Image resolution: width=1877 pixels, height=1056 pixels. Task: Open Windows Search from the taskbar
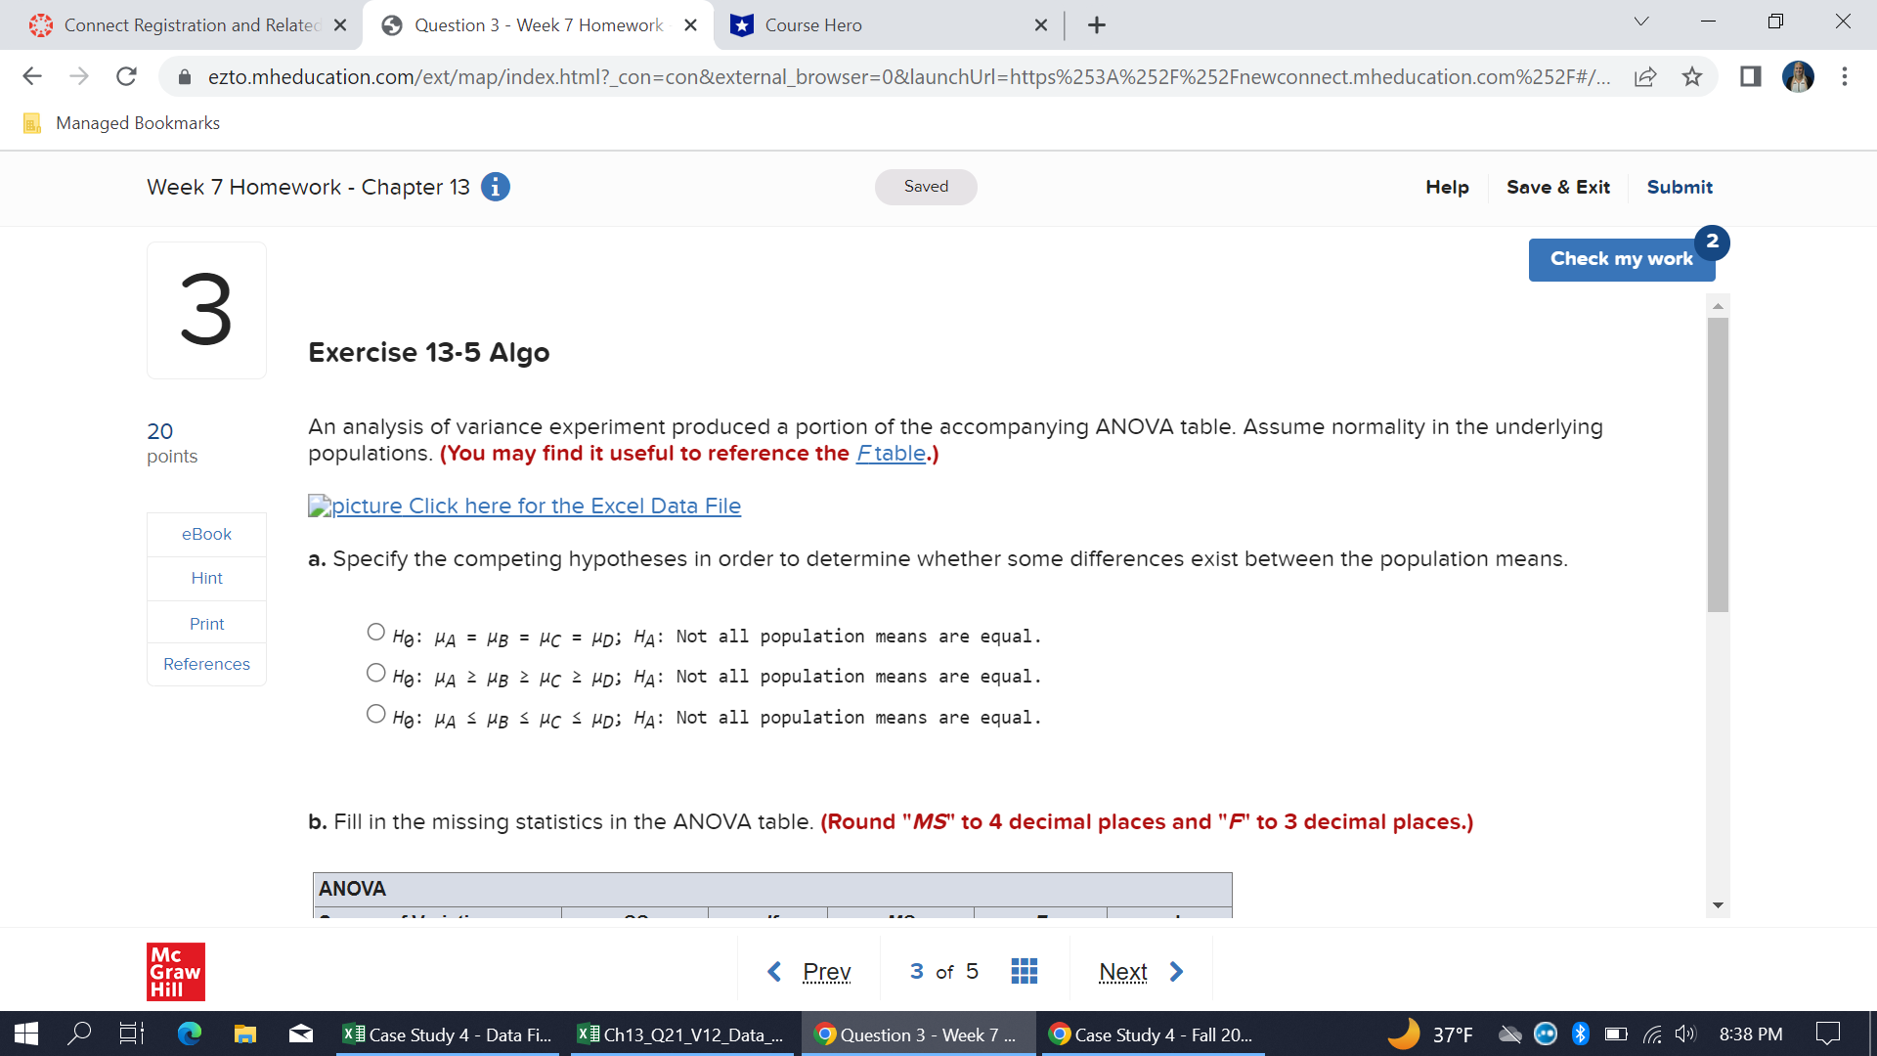80,1034
